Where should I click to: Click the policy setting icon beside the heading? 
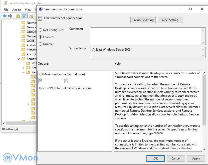(40, 19)
